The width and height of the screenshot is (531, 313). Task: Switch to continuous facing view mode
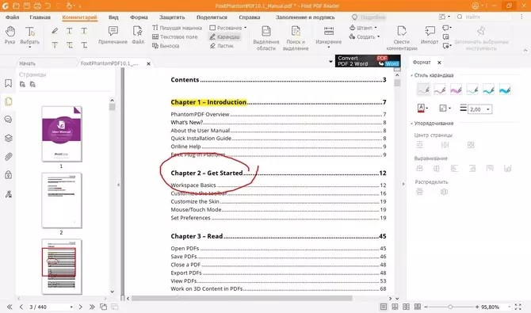418,307
